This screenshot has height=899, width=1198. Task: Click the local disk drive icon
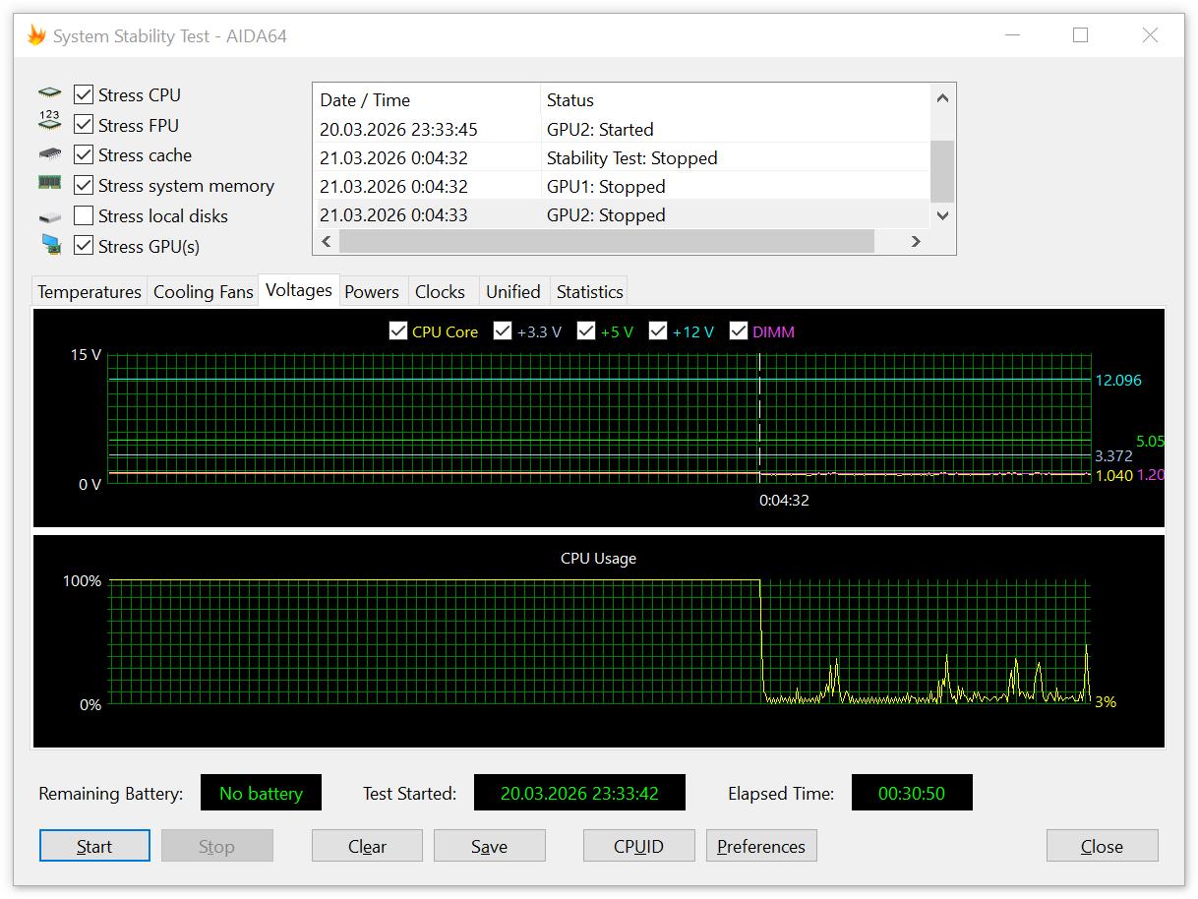[x=49, y=216]
